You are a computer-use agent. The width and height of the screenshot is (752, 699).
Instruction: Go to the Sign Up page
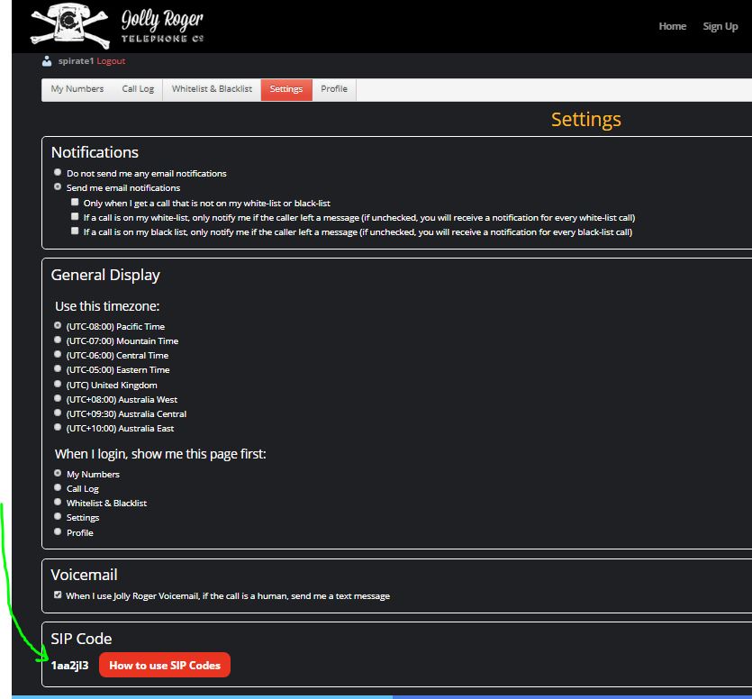(x=720, y=26)
